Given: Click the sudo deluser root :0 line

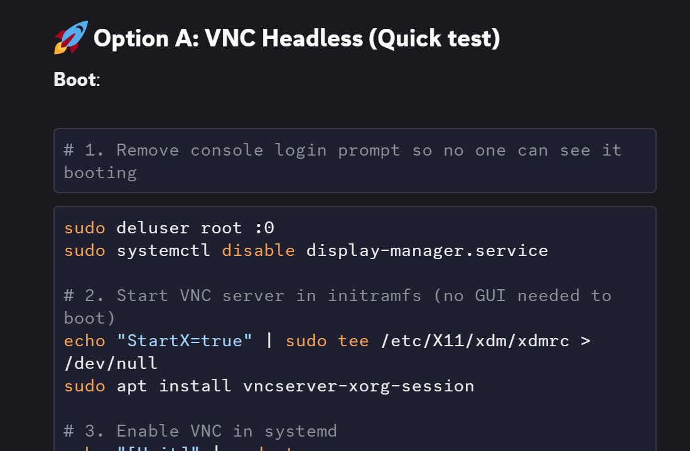Looking at the screenshot, I should click(x=169, y=228).
